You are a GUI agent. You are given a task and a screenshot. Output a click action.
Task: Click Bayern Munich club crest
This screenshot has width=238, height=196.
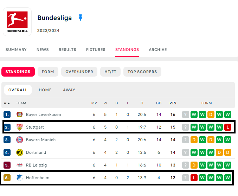coord(19,140)
